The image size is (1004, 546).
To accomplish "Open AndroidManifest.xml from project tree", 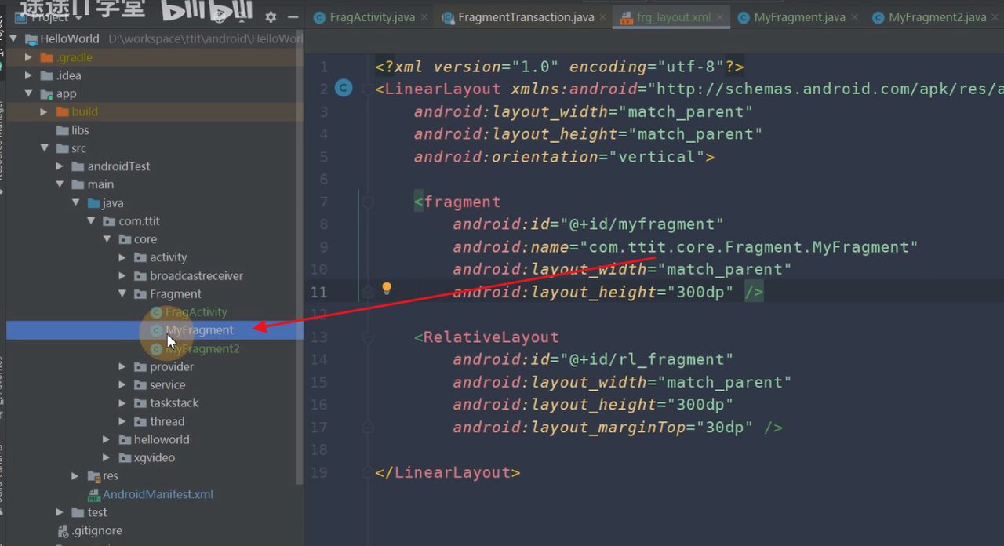I will [158, 494].
